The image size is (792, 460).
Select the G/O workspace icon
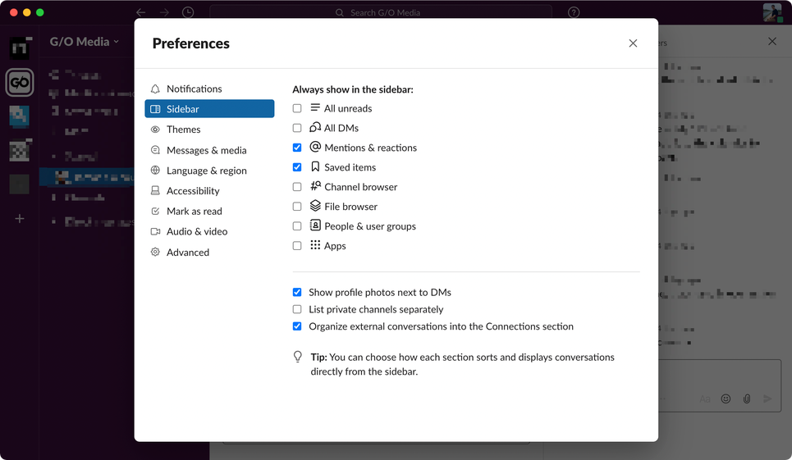[20, 82]
